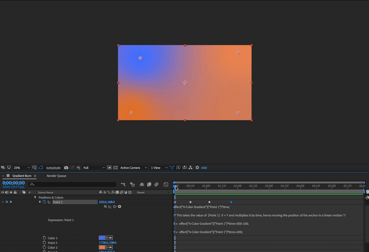This screenshot has width=369, height=252.
Task: Click the Solo column header dot
Action: 11,192
